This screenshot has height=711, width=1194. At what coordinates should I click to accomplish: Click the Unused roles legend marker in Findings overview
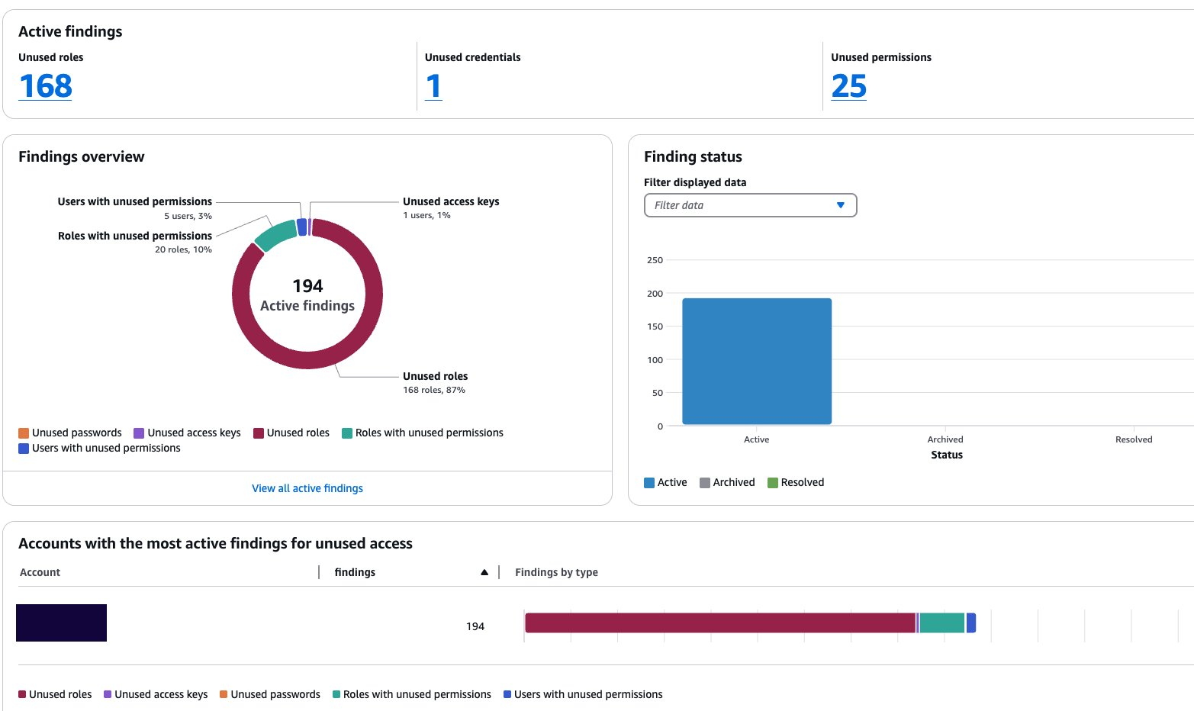[257, 433]
